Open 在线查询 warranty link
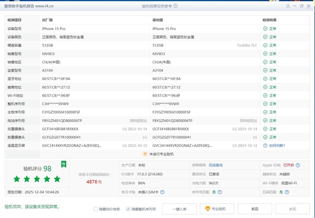The height and width of the screenshot is (218, 315). coord(215,165)
